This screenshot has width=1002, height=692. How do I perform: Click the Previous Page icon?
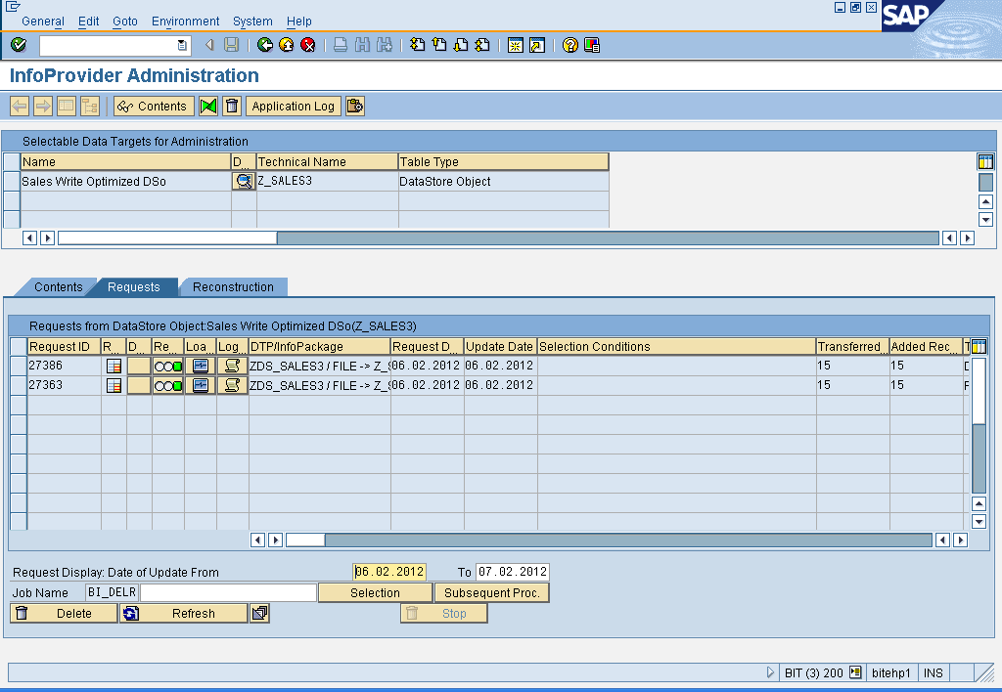(439, 45)
